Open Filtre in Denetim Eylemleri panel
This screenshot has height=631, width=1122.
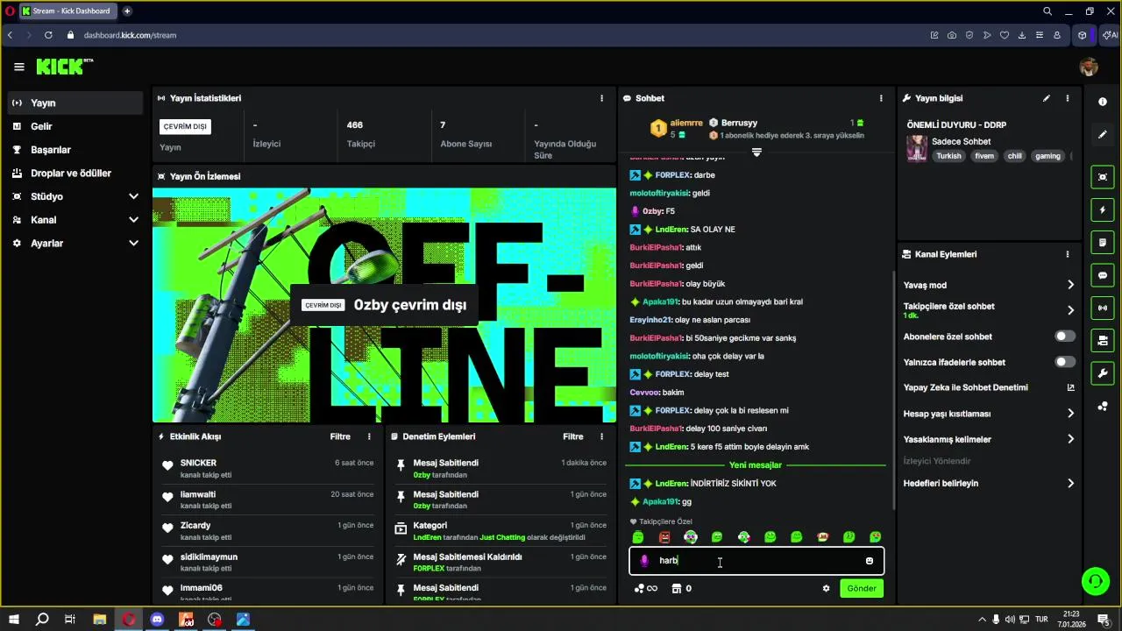pyautogui.click(x=573, y=436)
